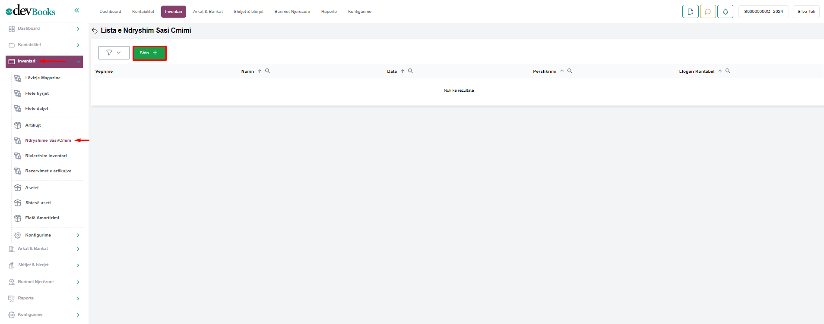
Task: Click the search icon in Data column
Action: (410, 71)
